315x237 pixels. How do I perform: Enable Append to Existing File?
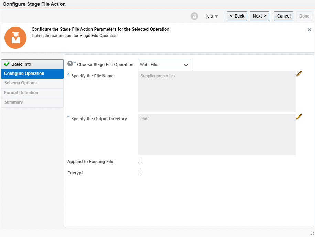coord(140,161)
